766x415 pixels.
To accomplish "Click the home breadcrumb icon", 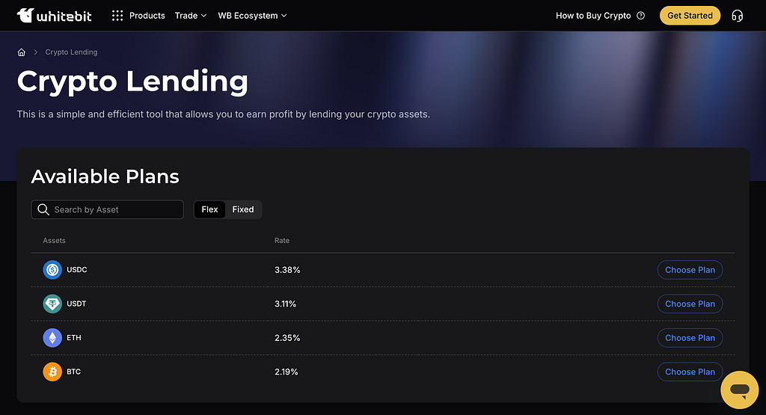I will pyautogui.click(x=22, y=52).
